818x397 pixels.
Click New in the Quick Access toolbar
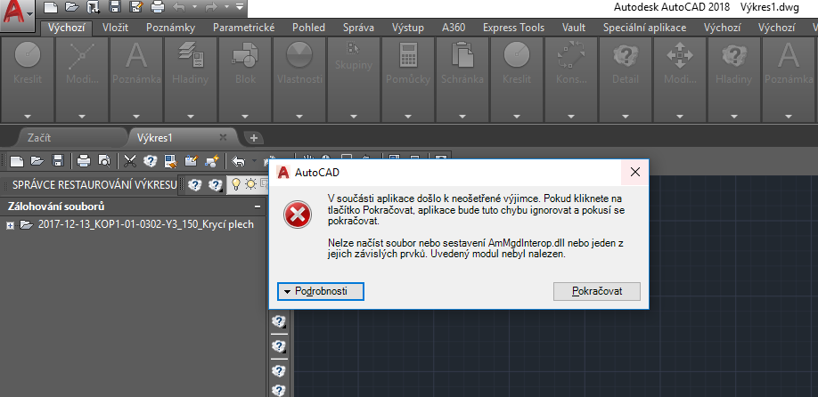(50, 7)
